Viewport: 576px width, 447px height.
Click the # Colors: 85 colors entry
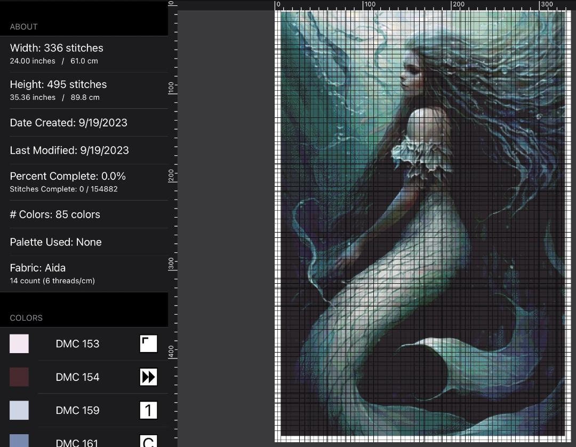tap(55, 214)
